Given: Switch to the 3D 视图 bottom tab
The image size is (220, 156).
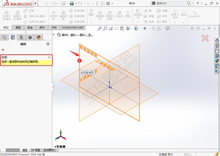Looking at the screenshot, I should point(35,150).
